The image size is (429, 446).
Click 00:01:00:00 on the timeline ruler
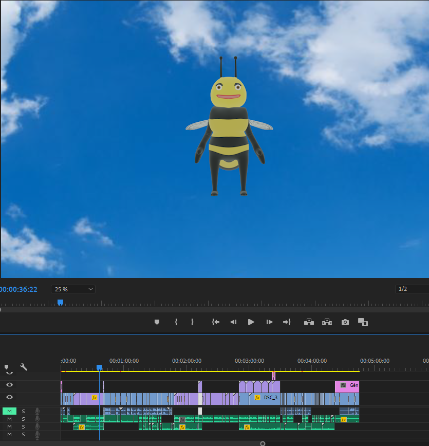[x=124, y=361]
